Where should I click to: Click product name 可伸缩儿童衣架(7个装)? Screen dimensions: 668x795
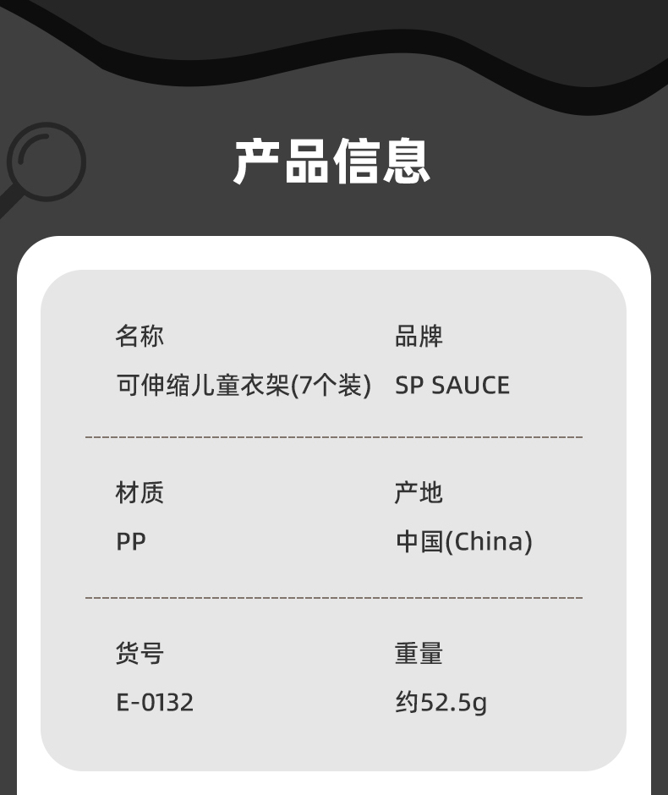coord(244,386)
